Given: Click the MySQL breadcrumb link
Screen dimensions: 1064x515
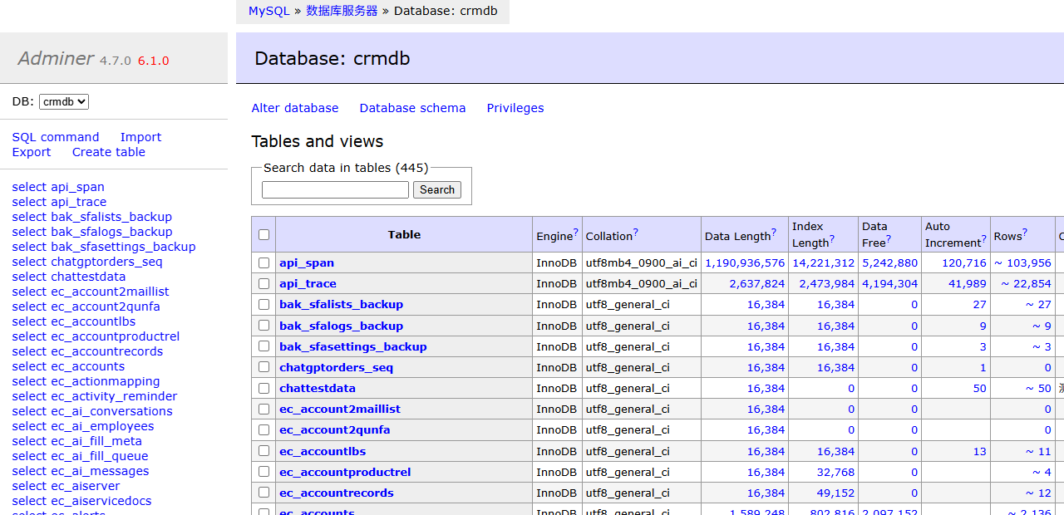Looking at the screenshot, I should [x=268, y=11].
